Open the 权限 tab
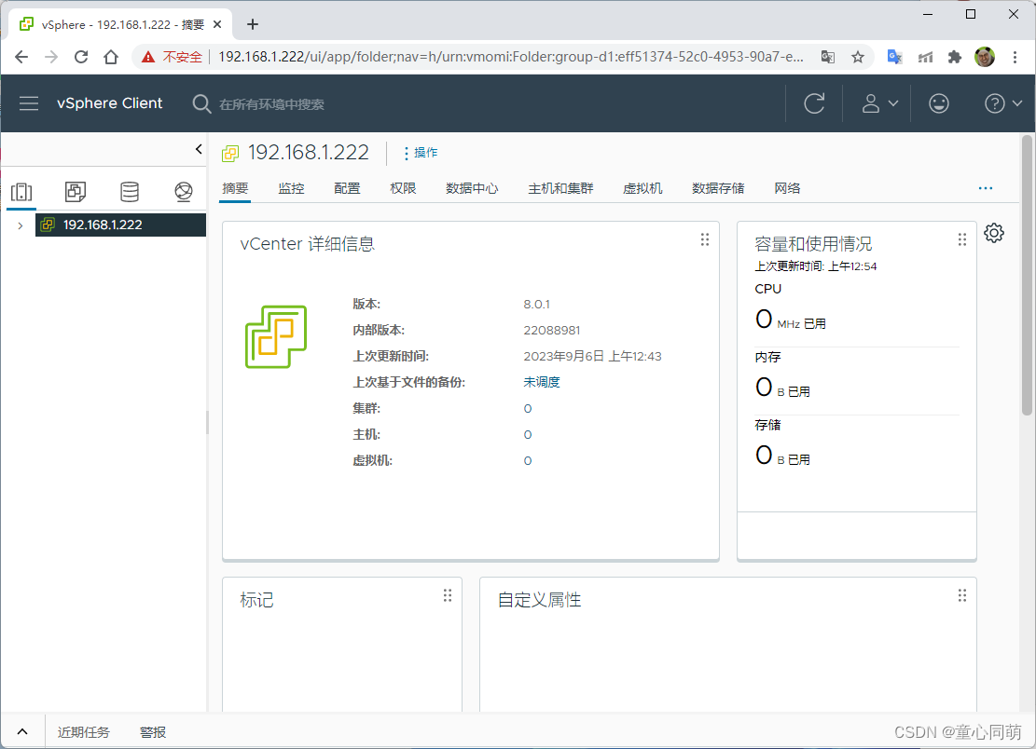 [x=403, y=189]
